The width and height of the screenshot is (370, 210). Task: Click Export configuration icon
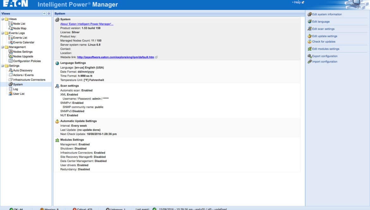click(310, 56)
